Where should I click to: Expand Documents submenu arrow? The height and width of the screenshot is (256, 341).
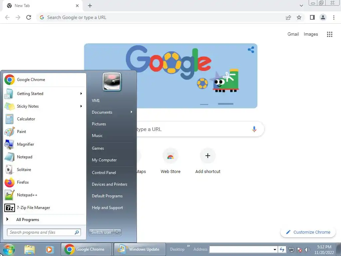131,112
